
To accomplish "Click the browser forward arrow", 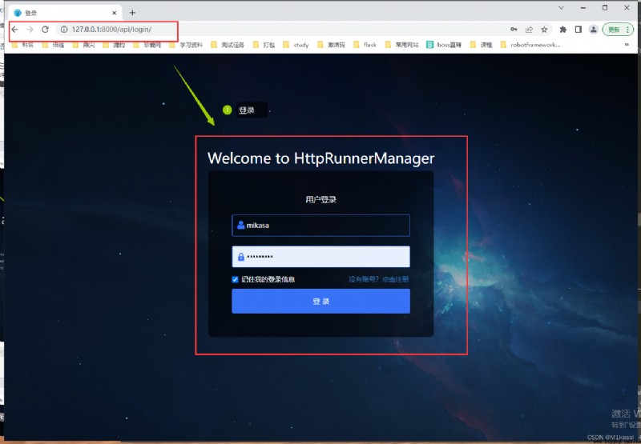I will 30,30.
